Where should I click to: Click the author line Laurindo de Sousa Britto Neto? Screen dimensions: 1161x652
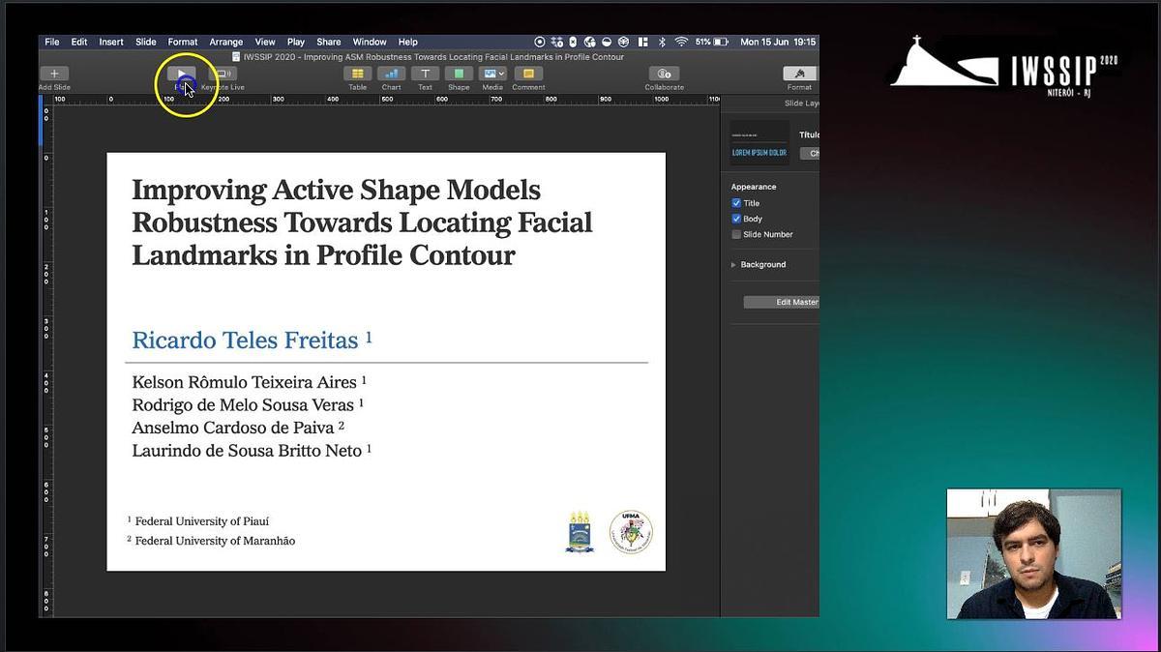coord(252,450)
